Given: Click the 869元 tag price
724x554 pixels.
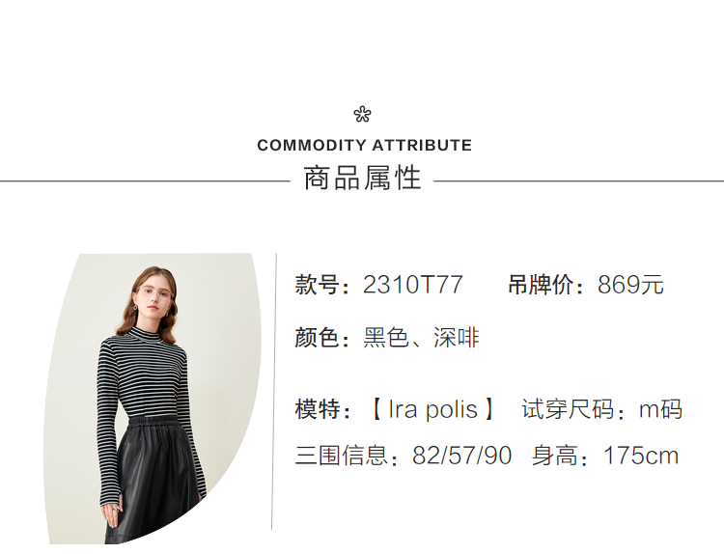Looking at the screenshot, I should [630, 286].
